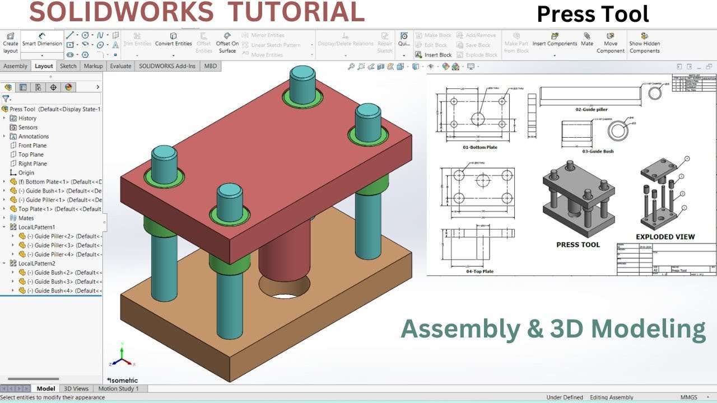Viewport: 717px width, 403px height.
Task: Activate the Smart Dimension tool
Action: tap(42, 40)
